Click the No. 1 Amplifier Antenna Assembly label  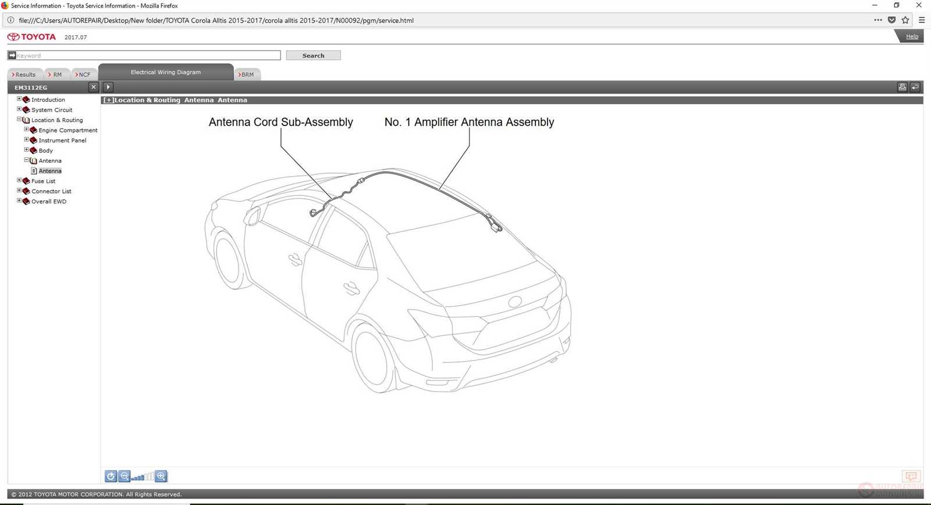point(469,122)
